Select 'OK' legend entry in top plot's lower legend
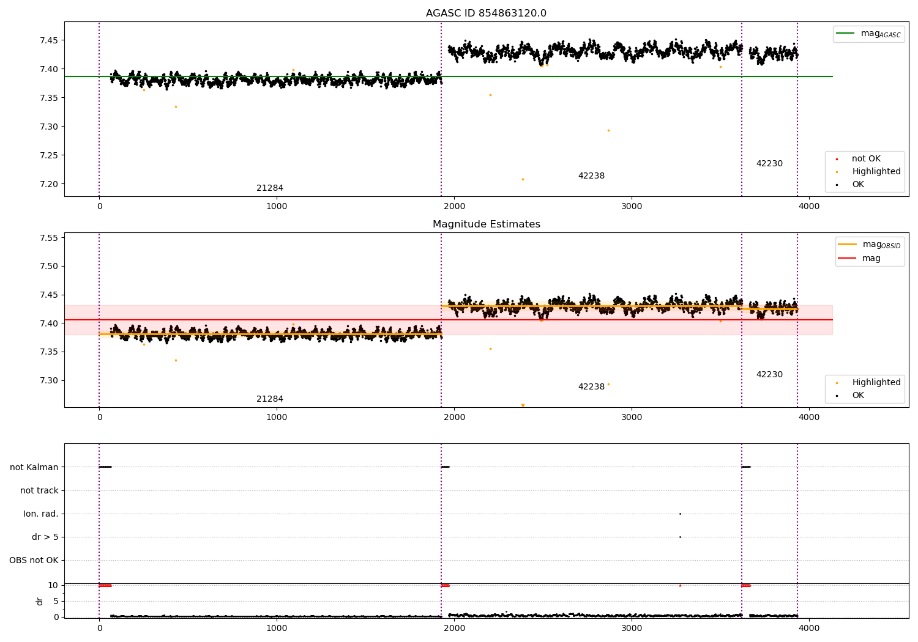Screen dimensions: 918x642 (850, 184)
